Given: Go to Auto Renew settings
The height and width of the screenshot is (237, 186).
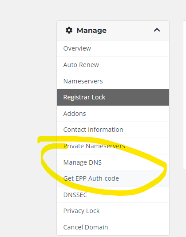Looking at the screenshot, I should (113, 65).
